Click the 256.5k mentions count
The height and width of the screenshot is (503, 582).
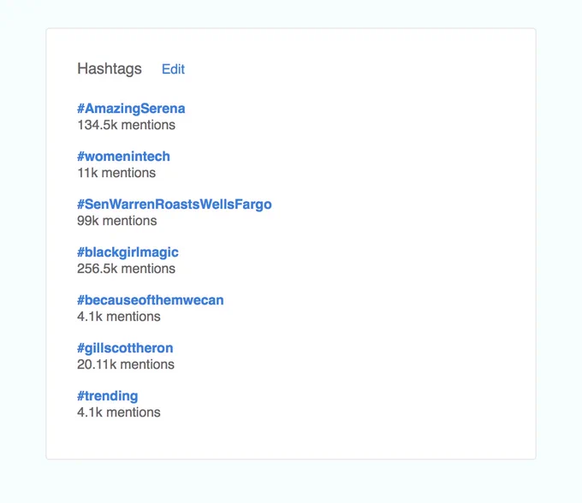click(126, 269)
